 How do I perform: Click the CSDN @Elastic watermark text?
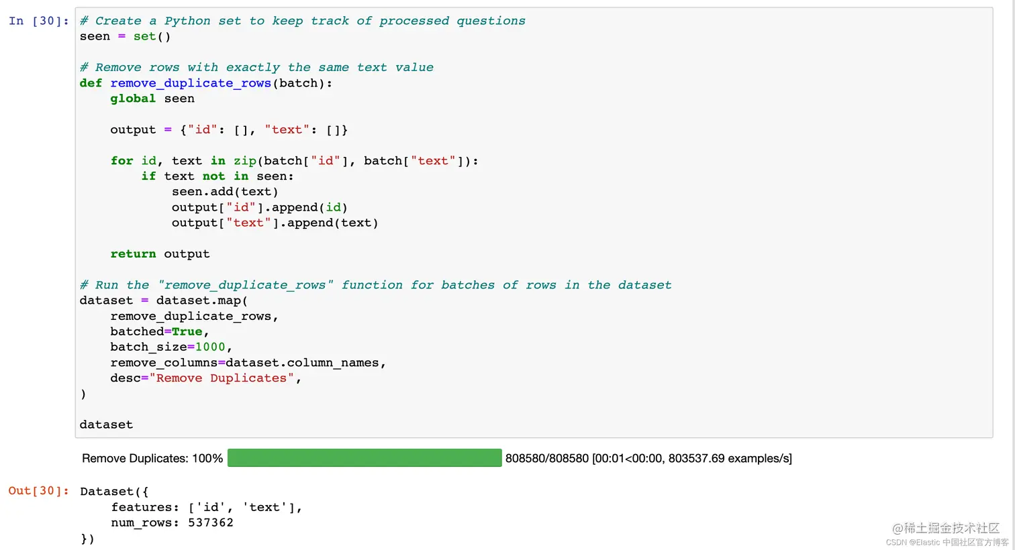[x=947, y=543]
